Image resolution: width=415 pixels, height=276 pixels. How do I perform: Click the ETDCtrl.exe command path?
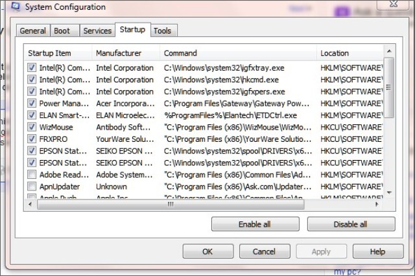[230, 115]
